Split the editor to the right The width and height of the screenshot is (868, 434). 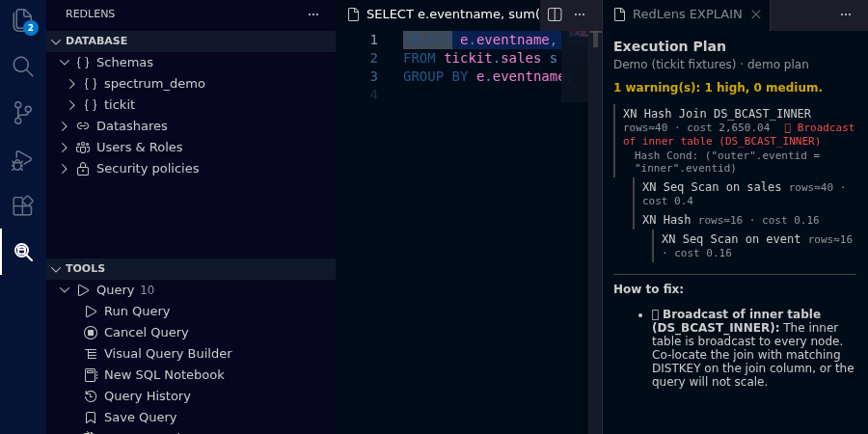pyautogui.click(x=555, y=14)
